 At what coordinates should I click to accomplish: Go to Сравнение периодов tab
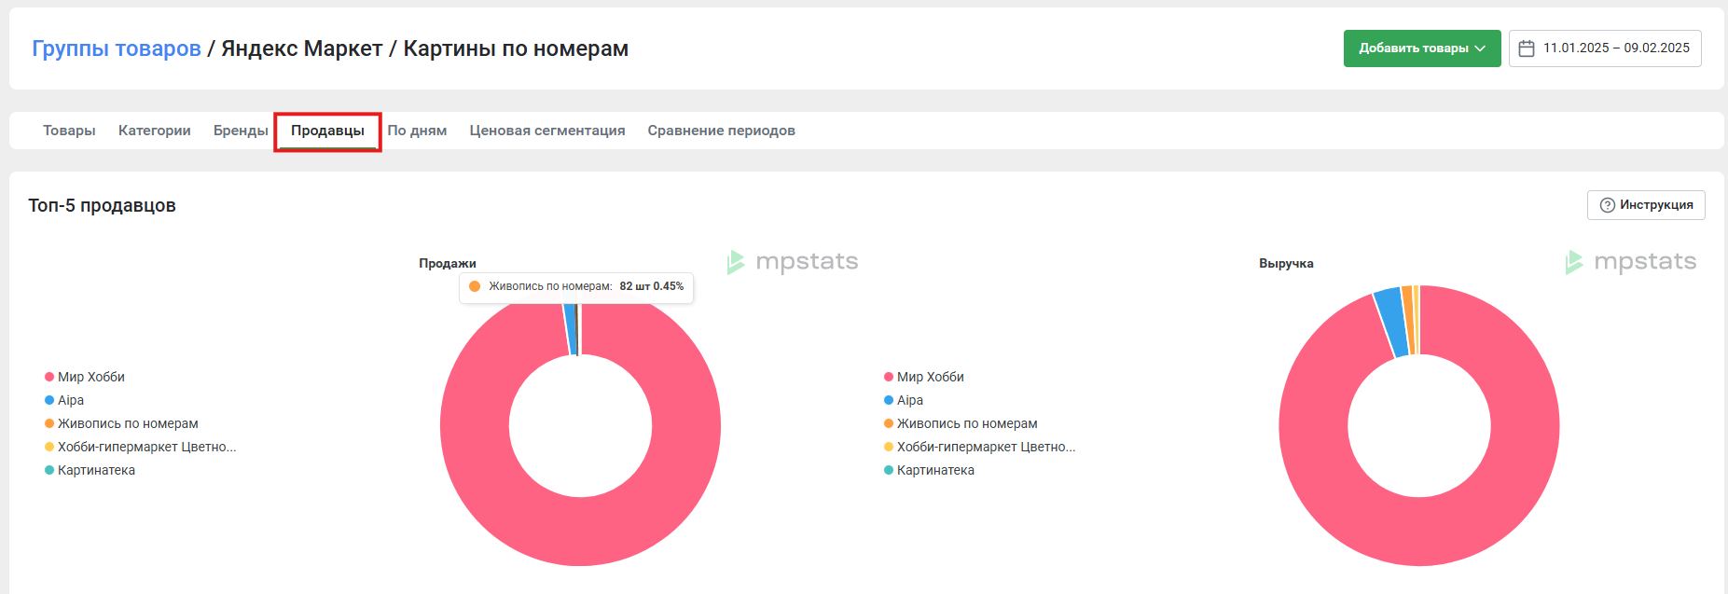click(722, 131)
